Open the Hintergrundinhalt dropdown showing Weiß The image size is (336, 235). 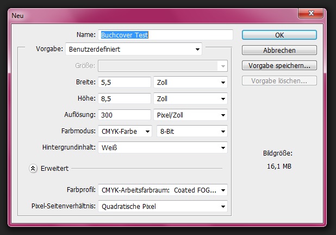click(163, 147)
